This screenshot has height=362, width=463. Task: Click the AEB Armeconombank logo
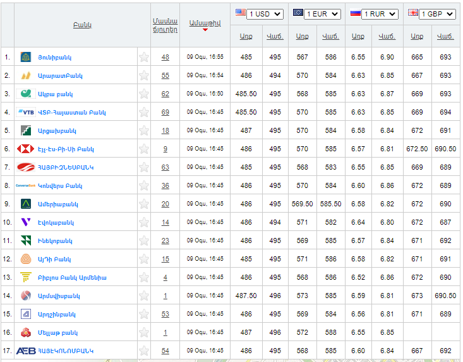click(x=26, y=351)
